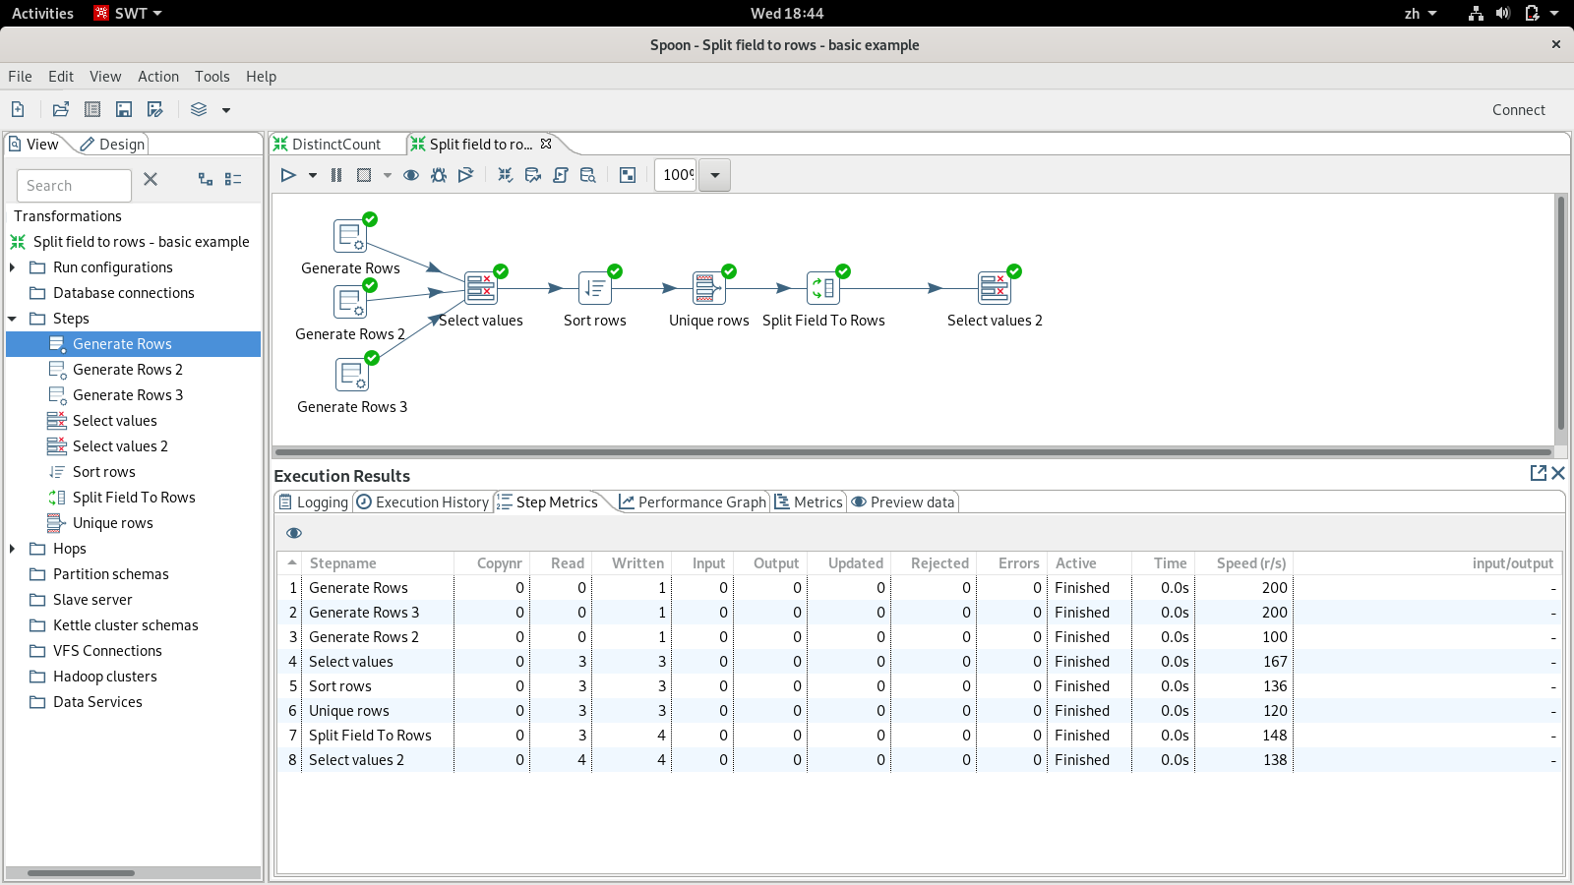Click the canvas horizontal scrollbar

pyautogui.click(x=913, y=452)
